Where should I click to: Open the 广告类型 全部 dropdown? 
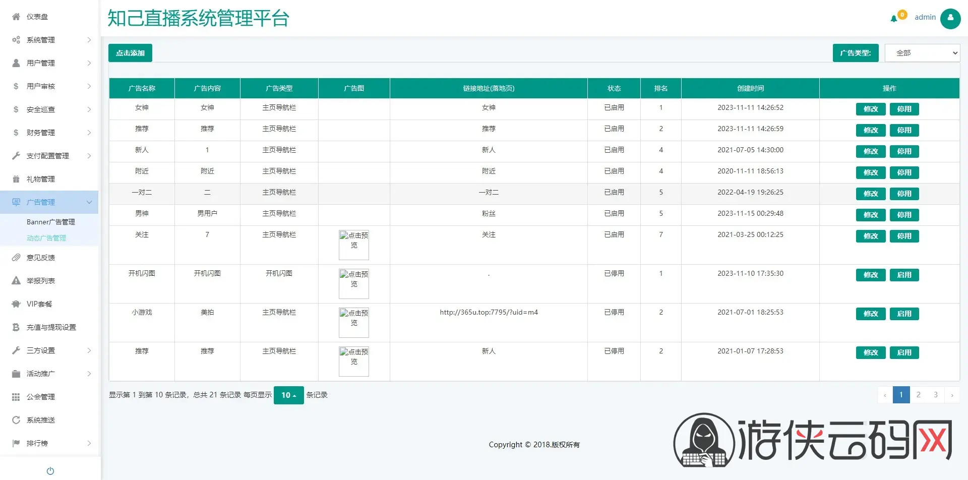[922, 53]
